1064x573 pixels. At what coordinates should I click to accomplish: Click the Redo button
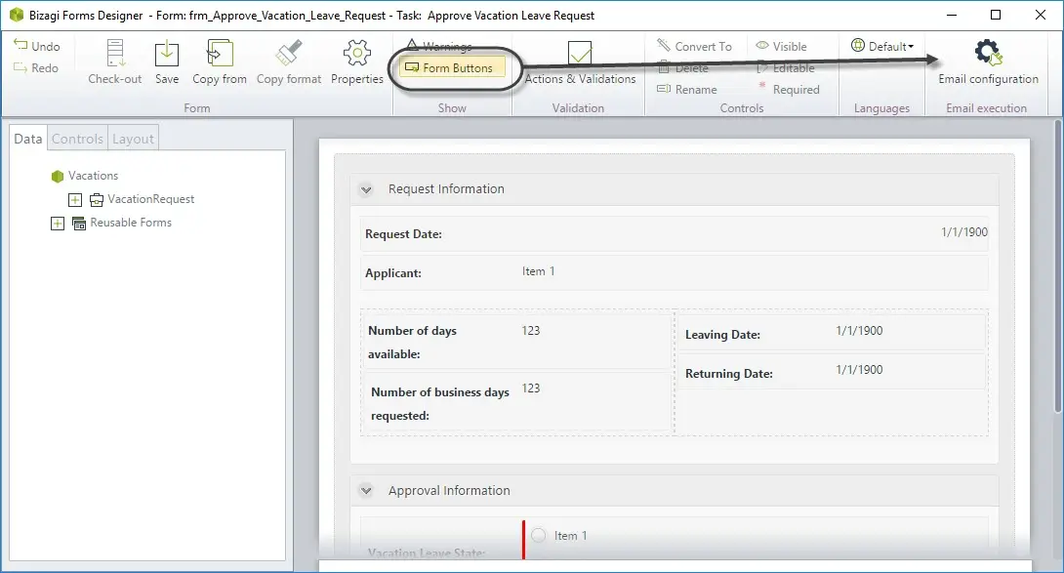pyautogui.click(x=37, y=68)
